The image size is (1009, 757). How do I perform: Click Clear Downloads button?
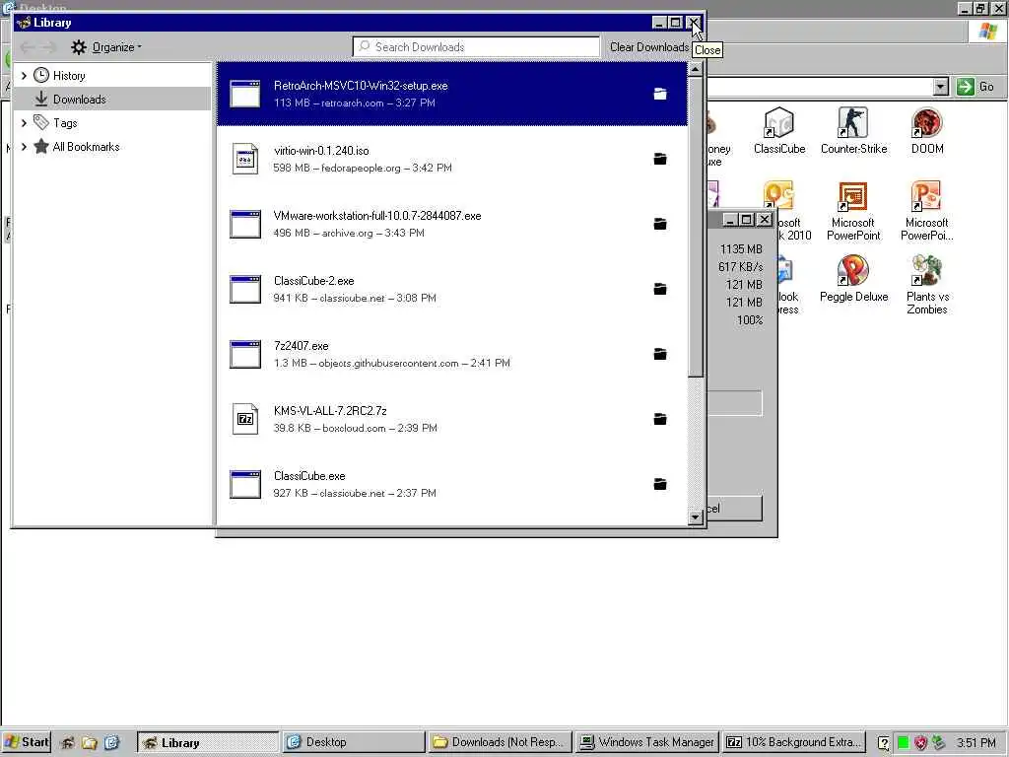[x=648, y=47]
